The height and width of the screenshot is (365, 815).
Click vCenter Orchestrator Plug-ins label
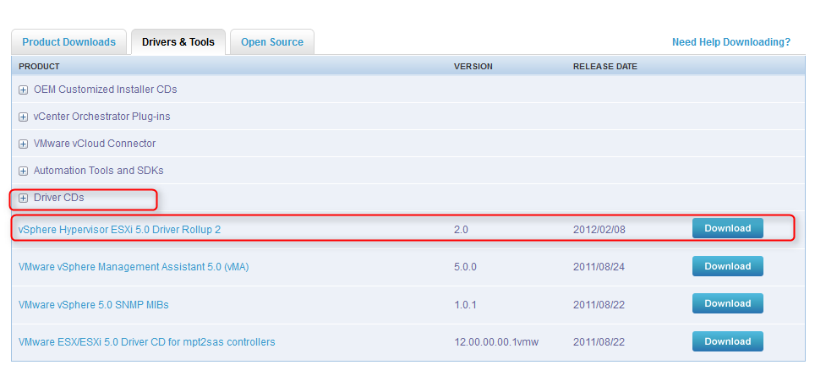(x=101, y=117)
